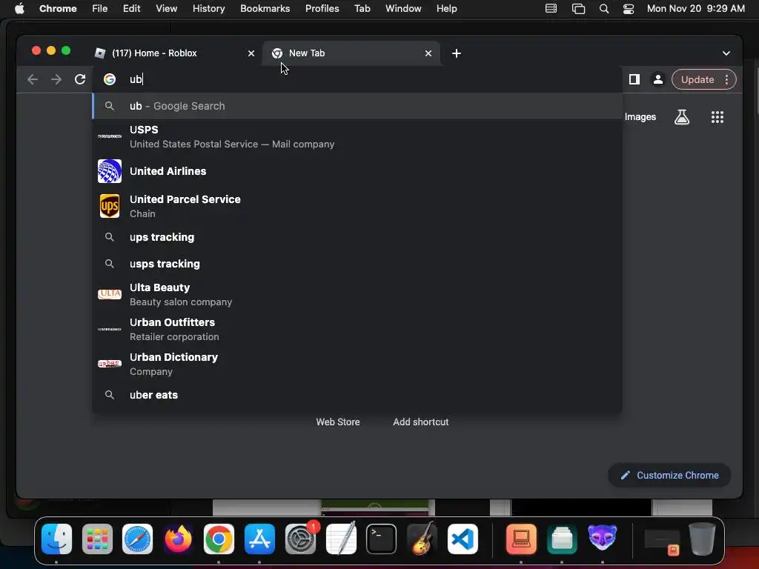Open TextEdit from the Dock
The width and height of the screenshot is (759, 569).
pyautogui.click(x=341, y=539)
